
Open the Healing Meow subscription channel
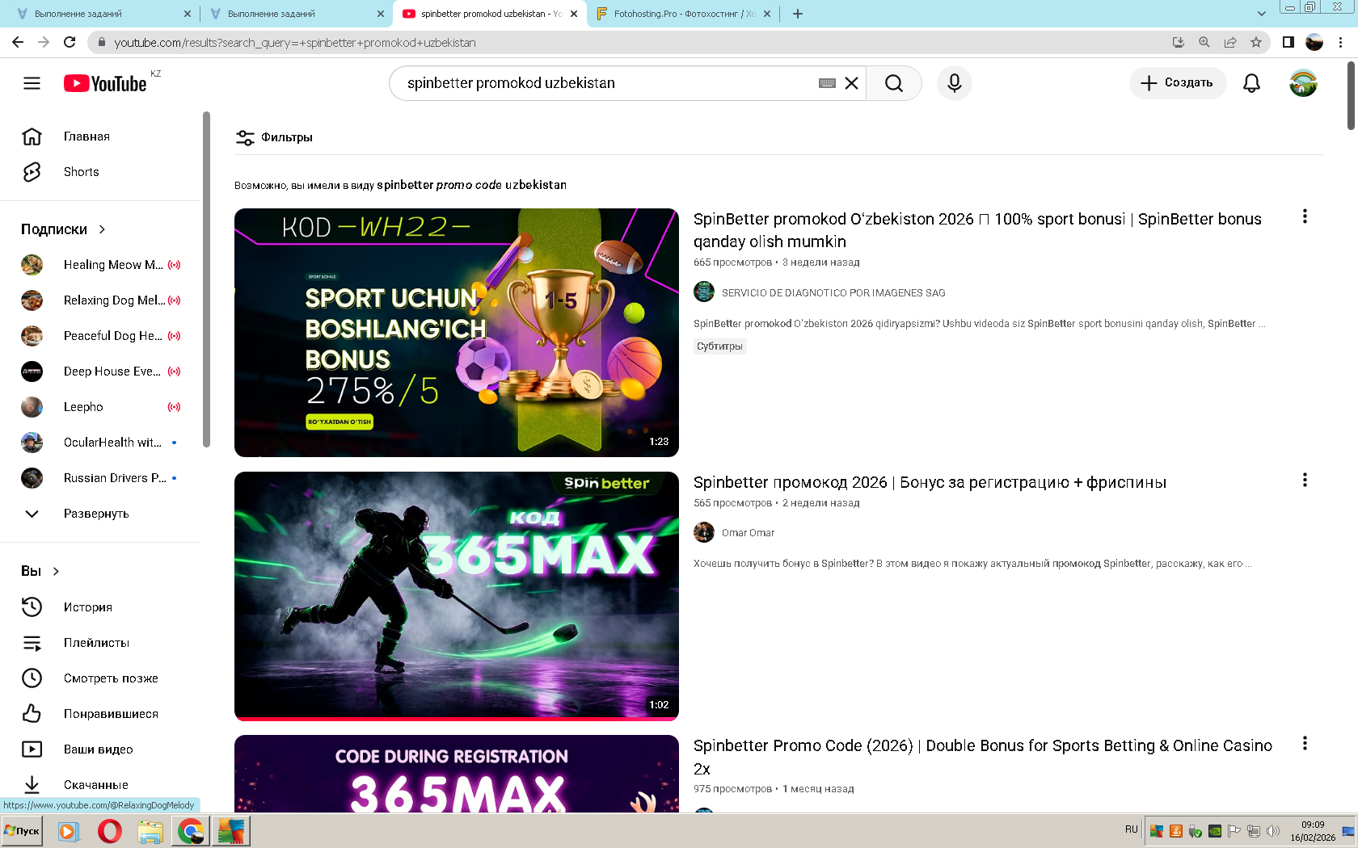click(x=99, y=265)
